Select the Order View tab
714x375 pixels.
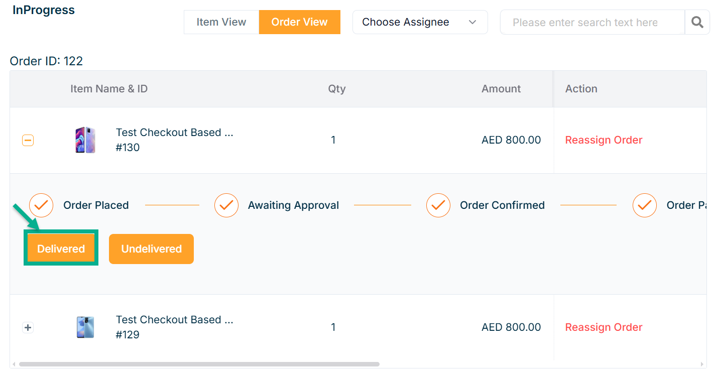point(299,22)
